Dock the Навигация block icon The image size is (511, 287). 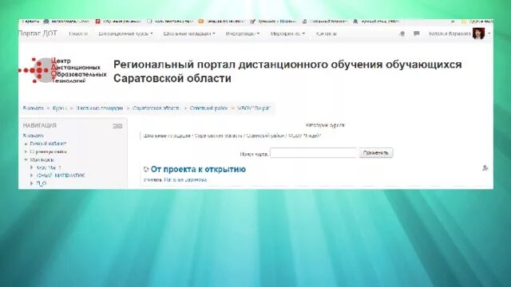[x=120, y=126]
